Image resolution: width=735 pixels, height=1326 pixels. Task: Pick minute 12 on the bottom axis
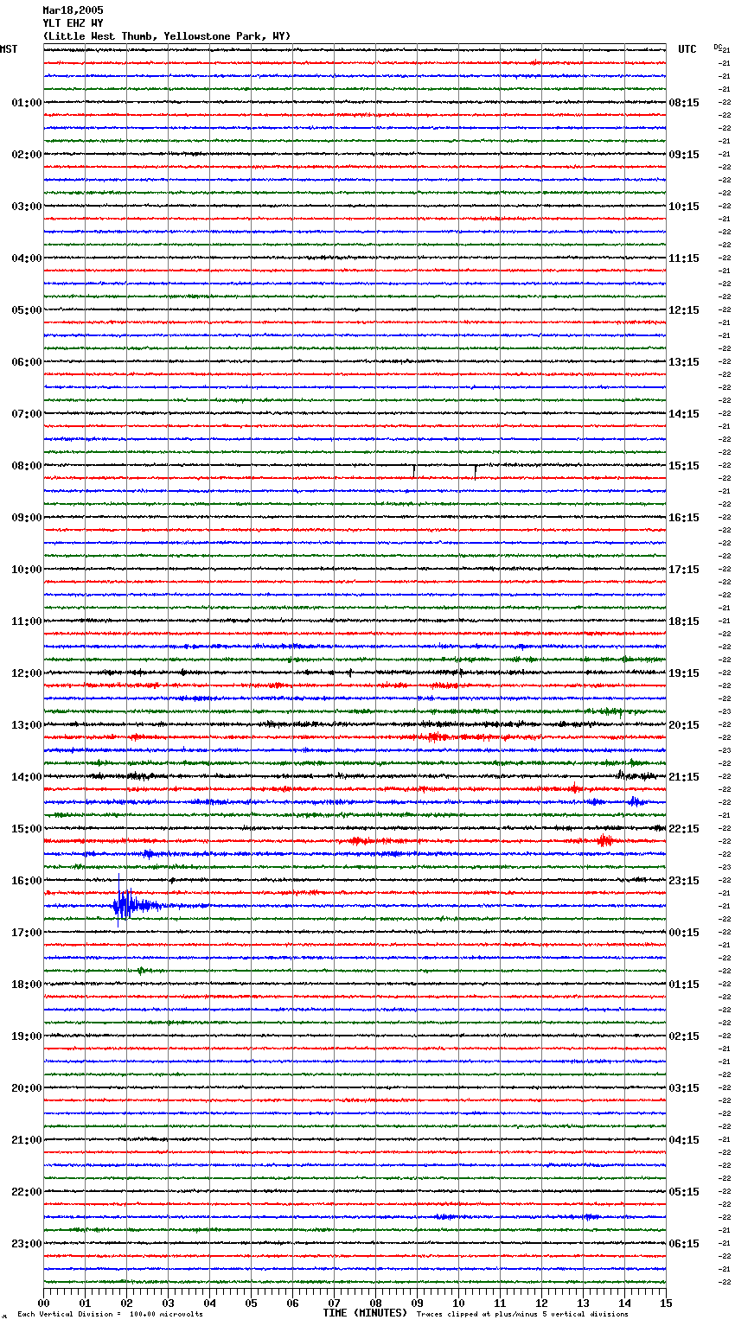(x=541, y=1303)
